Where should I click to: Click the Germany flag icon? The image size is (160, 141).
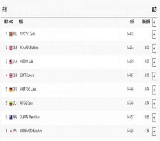click(11, 89)
